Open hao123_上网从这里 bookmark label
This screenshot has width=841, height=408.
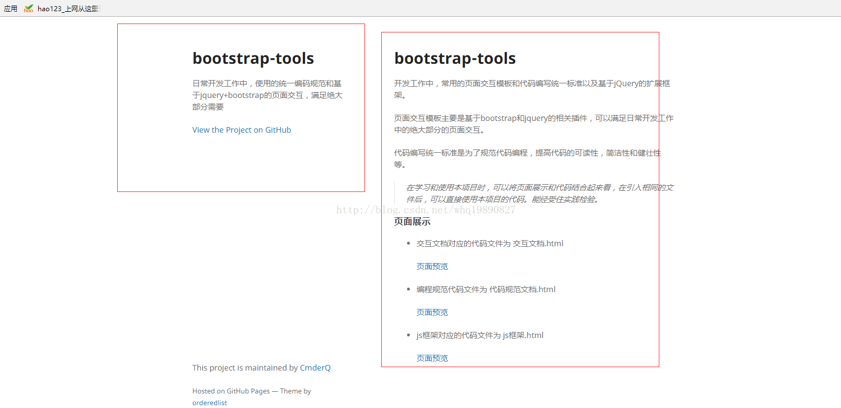click(68, 8)
